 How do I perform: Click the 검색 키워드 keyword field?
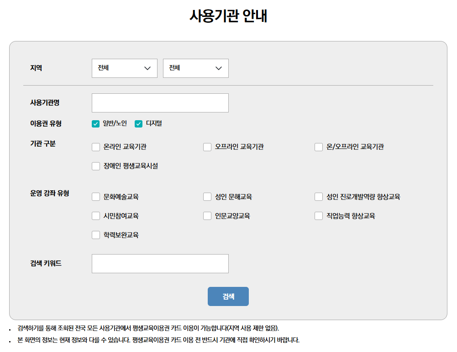(160, 263)
